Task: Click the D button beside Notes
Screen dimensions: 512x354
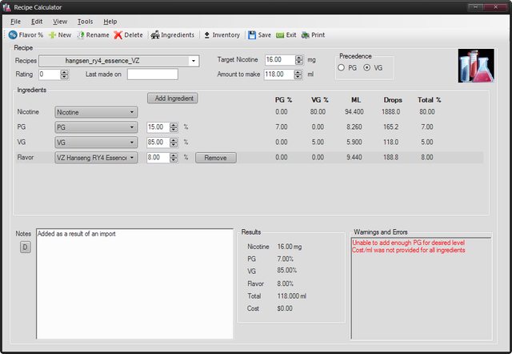Action: [25, 246]
